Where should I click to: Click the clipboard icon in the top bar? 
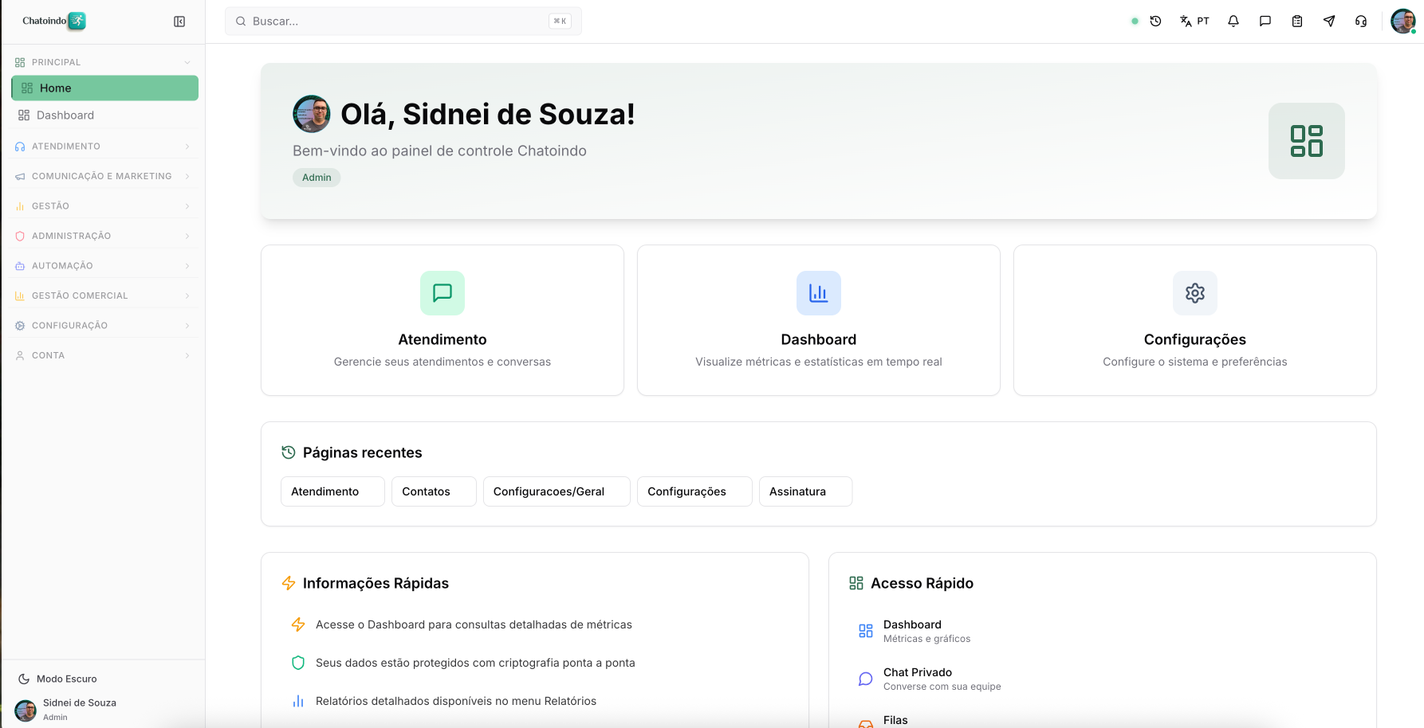1296,21
